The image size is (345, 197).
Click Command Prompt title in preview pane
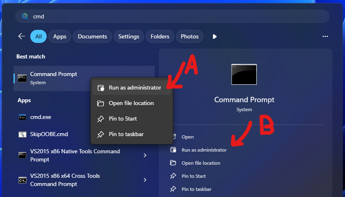[x=244, y=100]
